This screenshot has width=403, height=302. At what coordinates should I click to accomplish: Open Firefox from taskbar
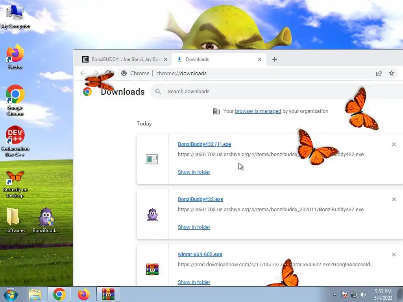[x=84, y=294]
